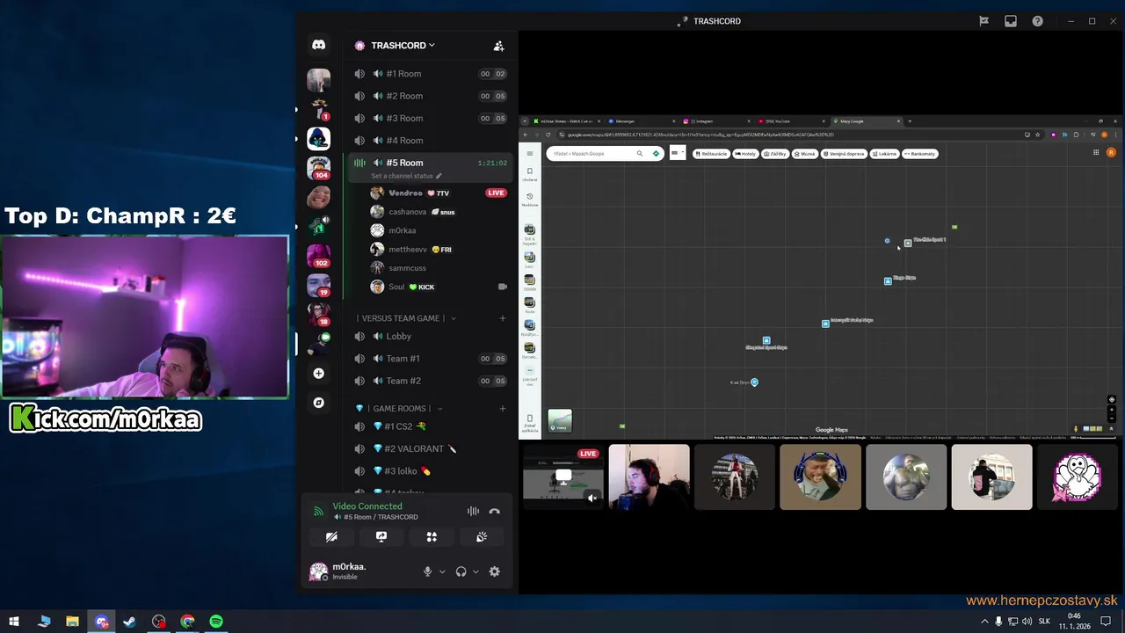Open the Activities launcher button
This screenshot has width=1125, height=633.
click(x=432, y=536)
